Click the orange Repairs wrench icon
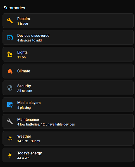The height and width of the screenshot is (167, 135). click(x=10, y=21)
